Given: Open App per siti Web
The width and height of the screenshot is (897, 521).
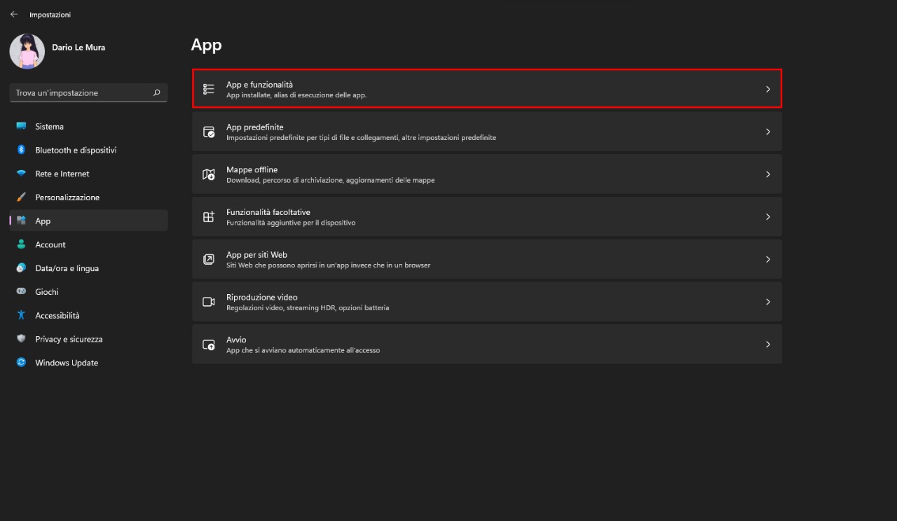Looking at the screenshot, I should [487, 259].
